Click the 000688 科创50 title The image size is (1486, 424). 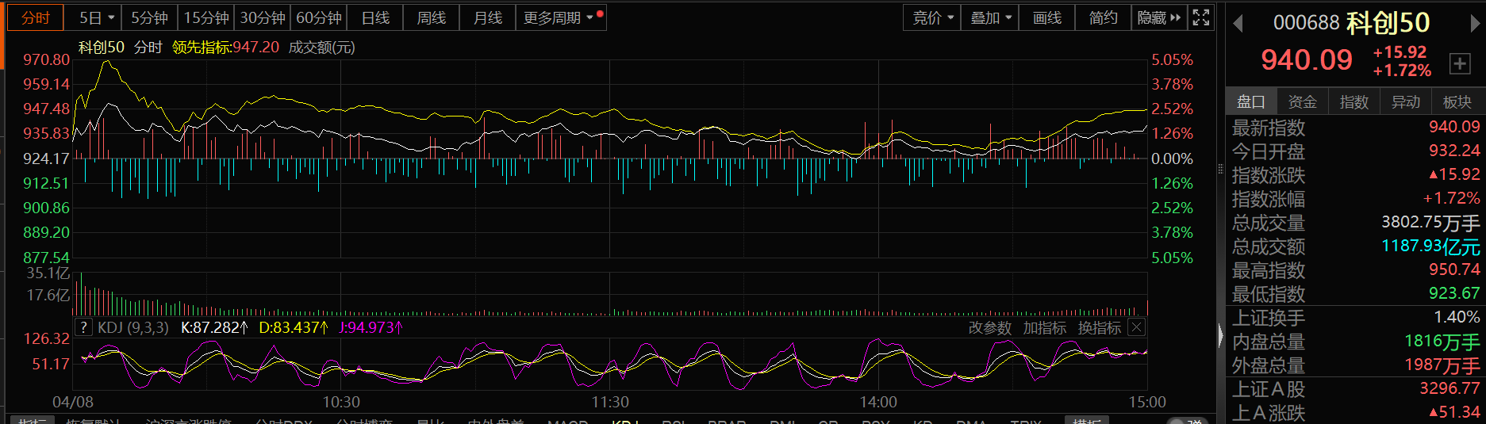(1351, 23)
